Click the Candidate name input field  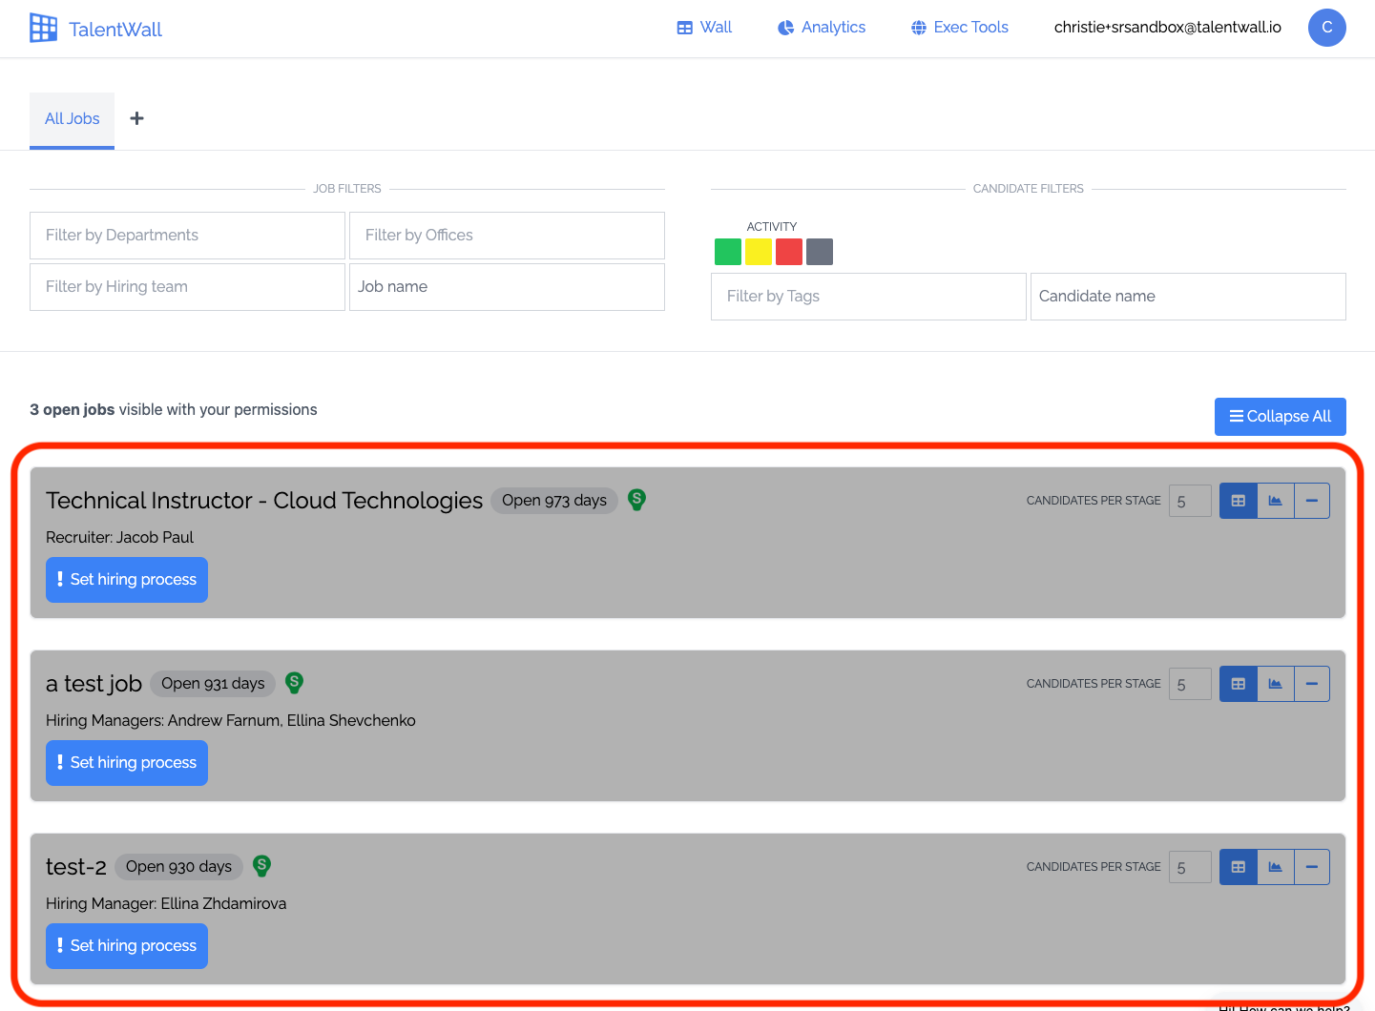1188,297
